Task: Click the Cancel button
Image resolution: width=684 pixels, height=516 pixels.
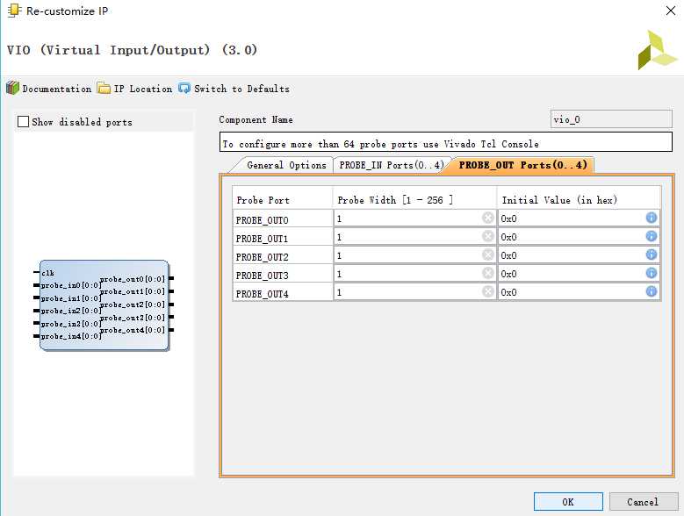Action: pyautogui.click(x=643, y=502)
